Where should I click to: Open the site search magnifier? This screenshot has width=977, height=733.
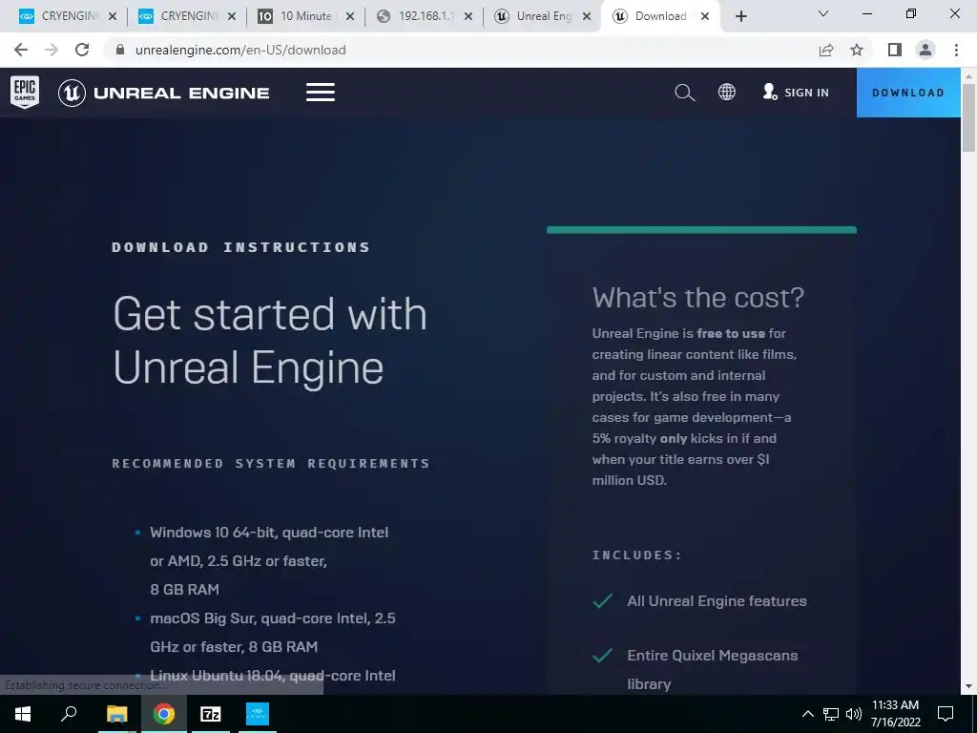click(684, 93)
